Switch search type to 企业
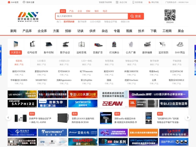The height and width of the screenshot is (147, 196). tap(80, 11)
